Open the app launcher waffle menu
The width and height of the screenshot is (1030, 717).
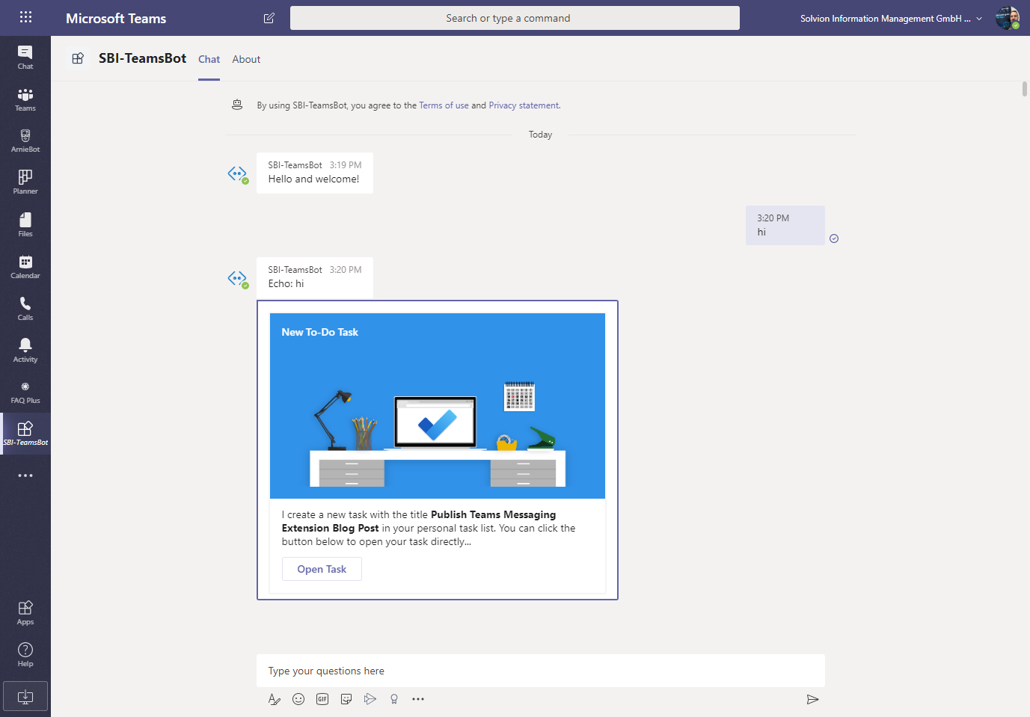(25, 17)
